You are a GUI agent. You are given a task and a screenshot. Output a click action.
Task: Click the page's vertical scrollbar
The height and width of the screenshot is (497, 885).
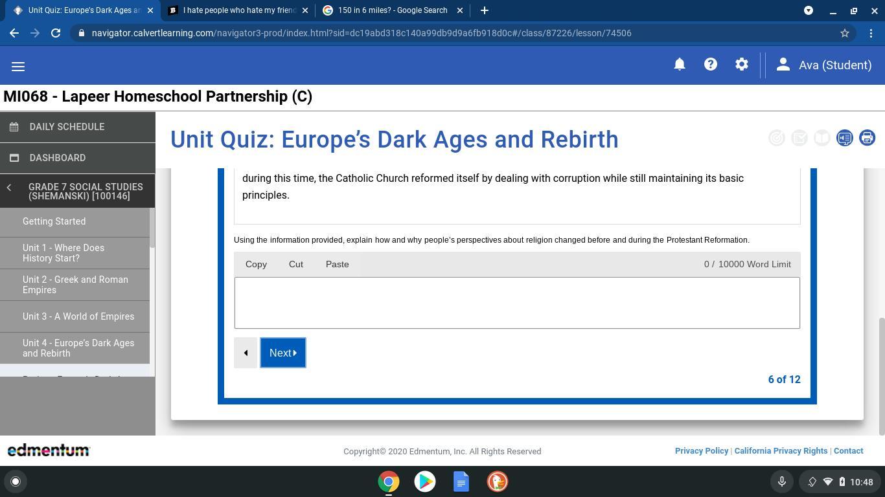[880, 375]
